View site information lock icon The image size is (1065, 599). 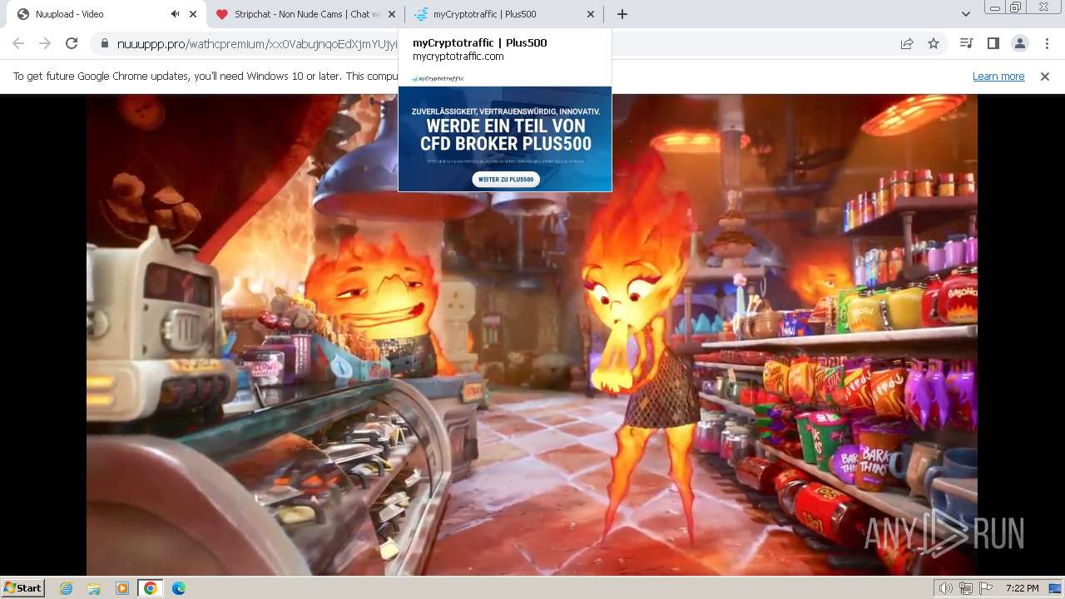point(104,44)
